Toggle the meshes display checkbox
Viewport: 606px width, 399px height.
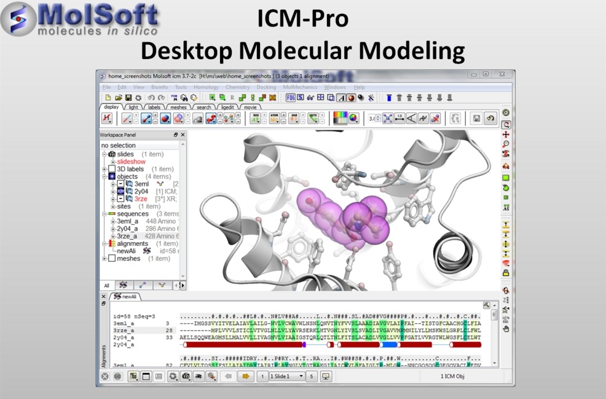112,259
